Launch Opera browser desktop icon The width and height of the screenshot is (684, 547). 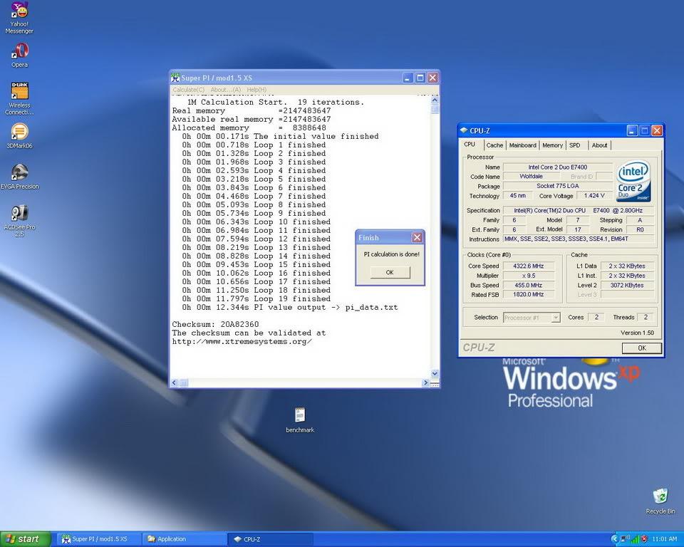click(19, 56)
